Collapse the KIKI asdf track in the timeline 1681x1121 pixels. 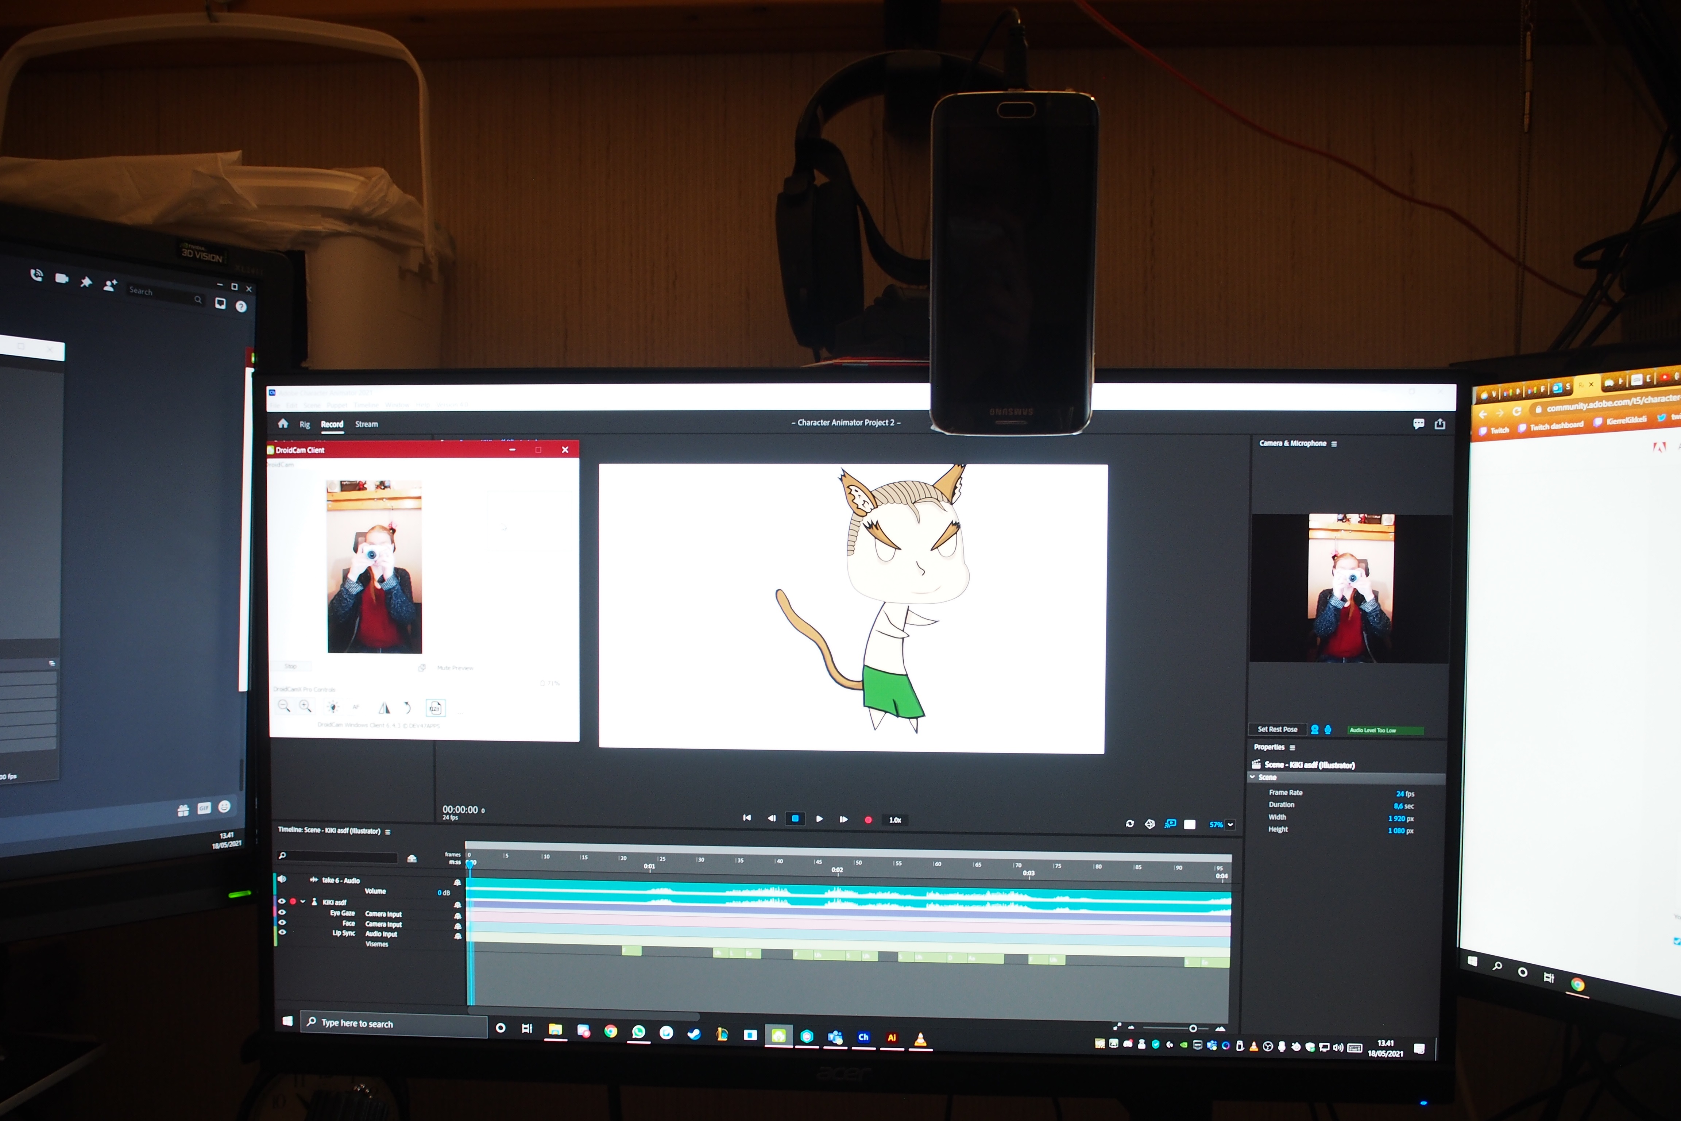coord(303,902)
